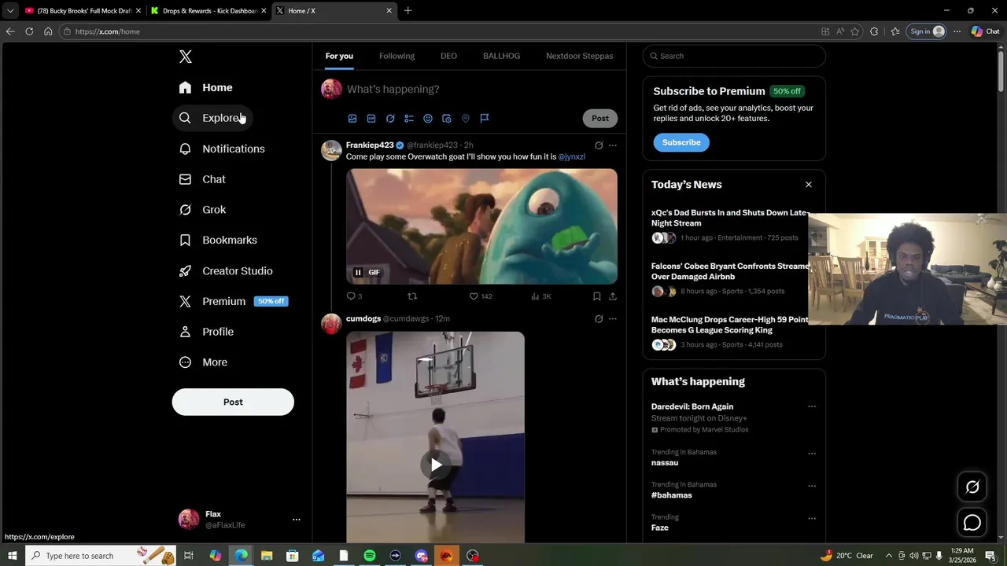Screen dimensions: 1007x566
Task: Open more options on Frankiep423's post
Action: pos(613,145)
